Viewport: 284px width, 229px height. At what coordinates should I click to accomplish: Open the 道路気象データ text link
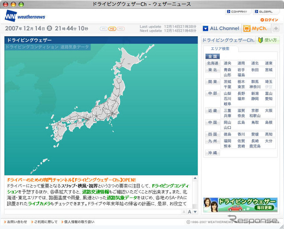pyautogui.click(x=122, y=198)
